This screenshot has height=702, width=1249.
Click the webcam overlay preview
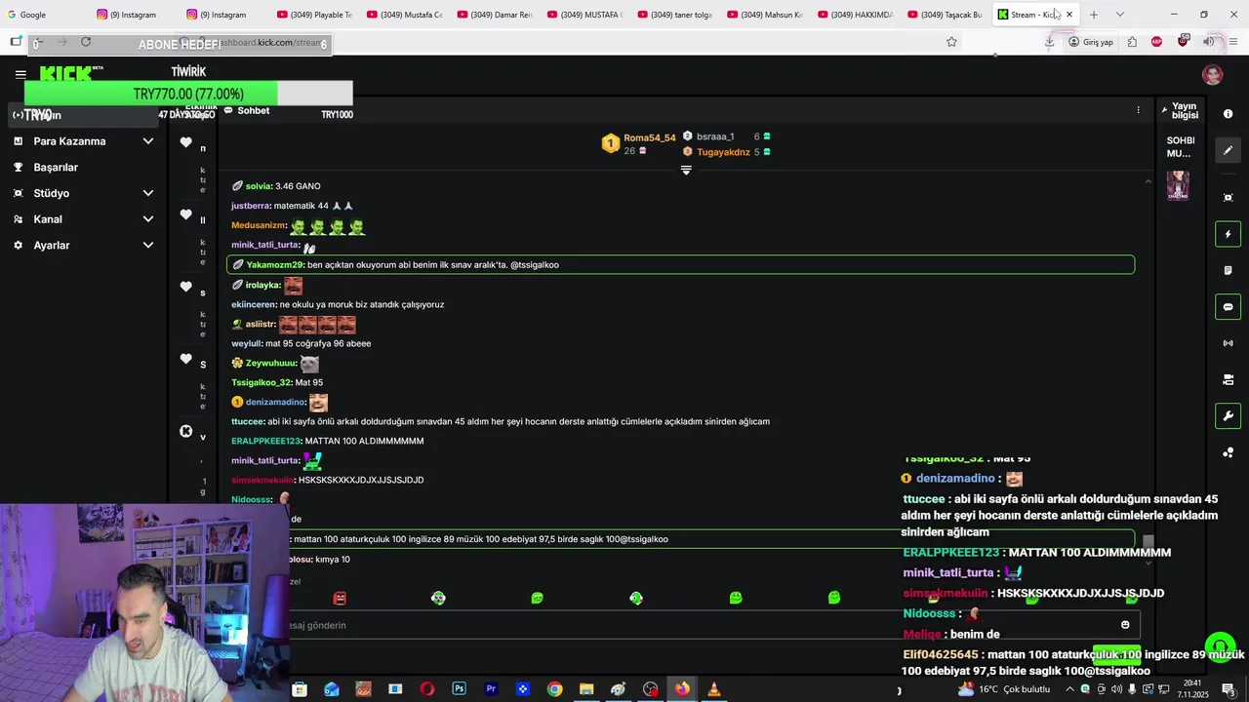(144, 603)
